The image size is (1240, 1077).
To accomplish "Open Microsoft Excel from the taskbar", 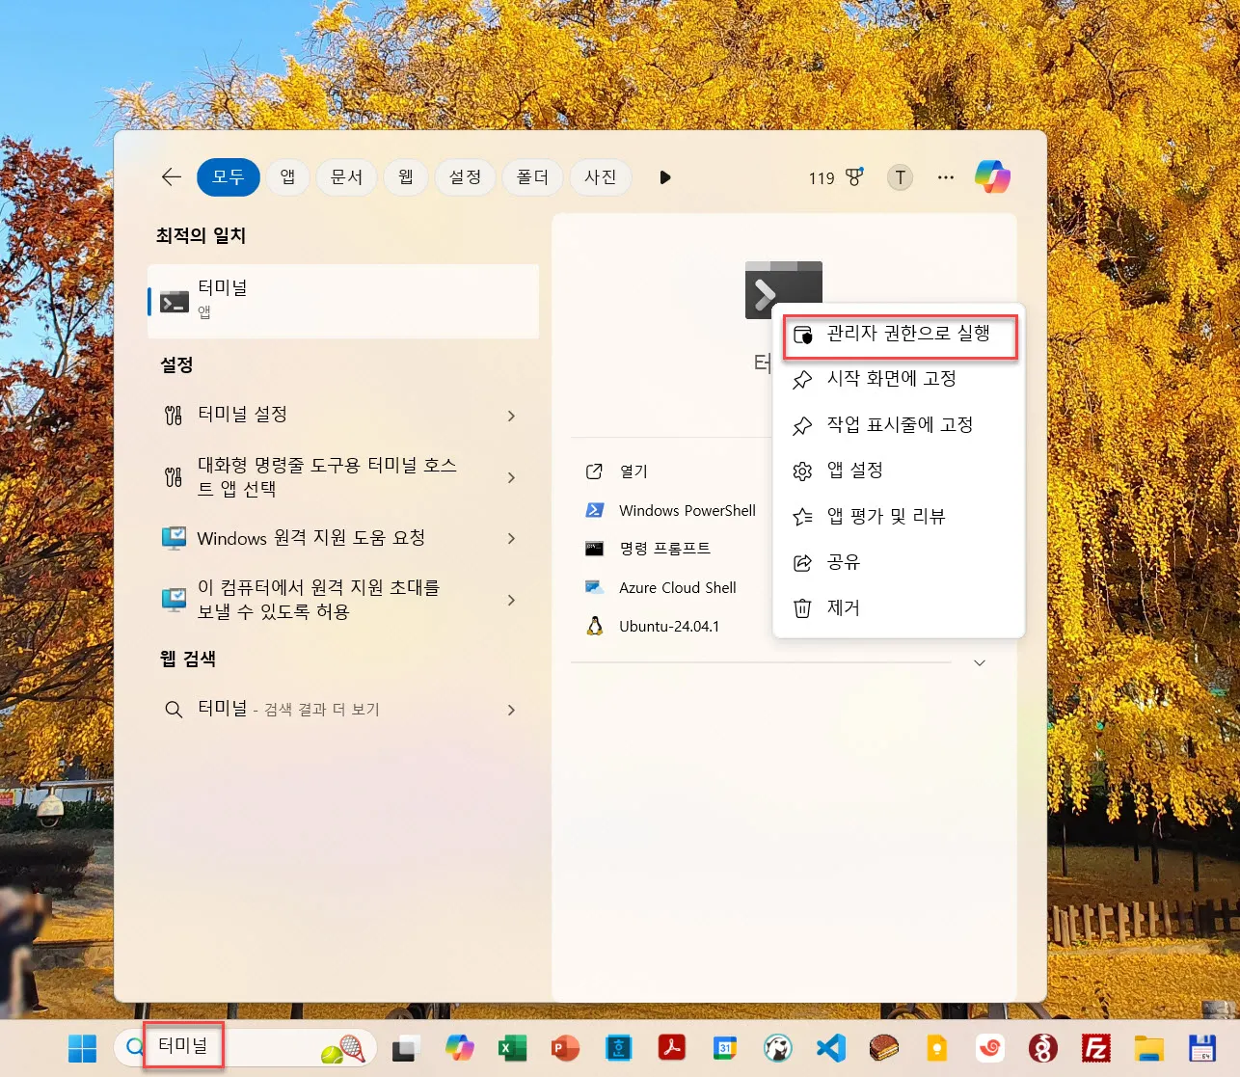I will pos(512,1047).
